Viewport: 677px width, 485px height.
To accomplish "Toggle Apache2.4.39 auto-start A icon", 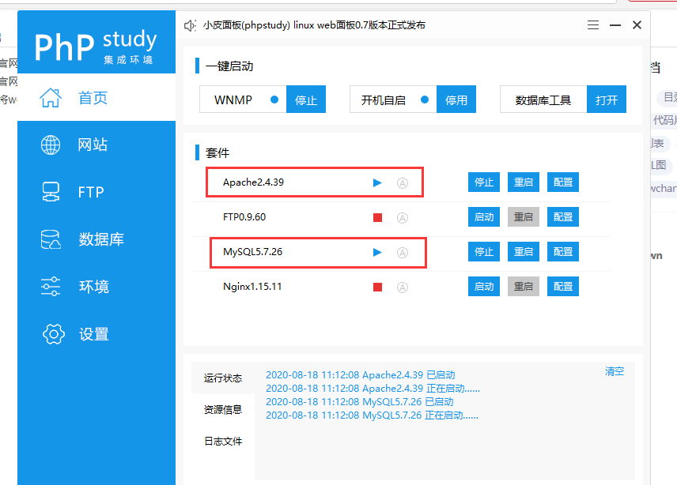I will tap(403, 183).
